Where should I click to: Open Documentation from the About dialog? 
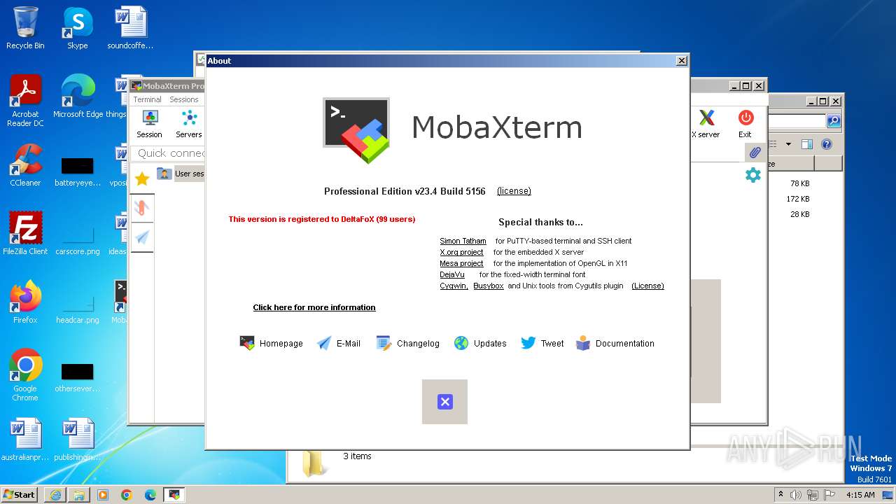click(x=615, y=343)
